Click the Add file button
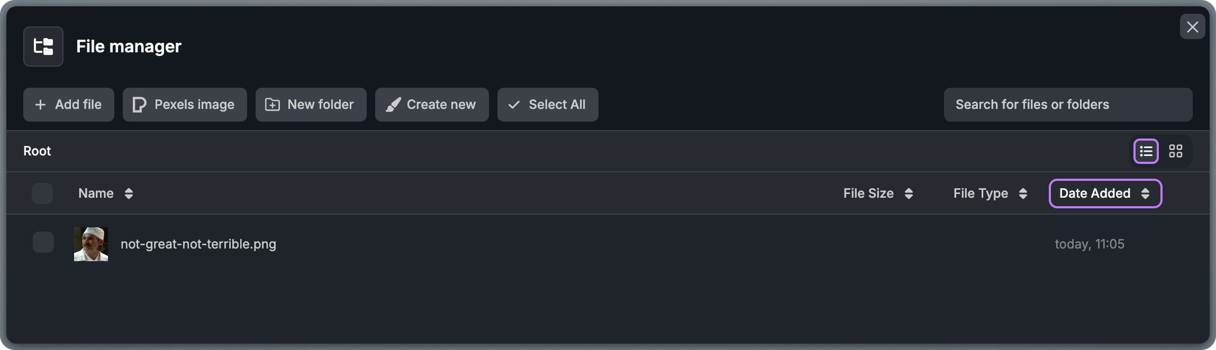This screenshot has height=350, width=1216. point(68,105)
